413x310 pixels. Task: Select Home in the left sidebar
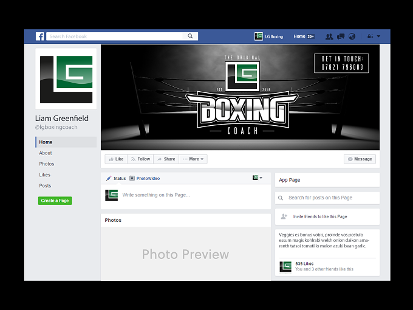tap(66, 142)
